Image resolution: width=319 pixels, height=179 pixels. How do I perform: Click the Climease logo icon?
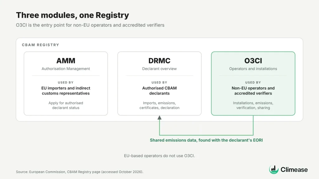pyautogui.click(x=274, y=169)
